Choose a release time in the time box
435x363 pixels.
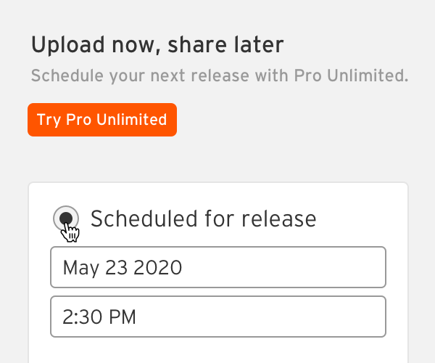pos(218,317)
